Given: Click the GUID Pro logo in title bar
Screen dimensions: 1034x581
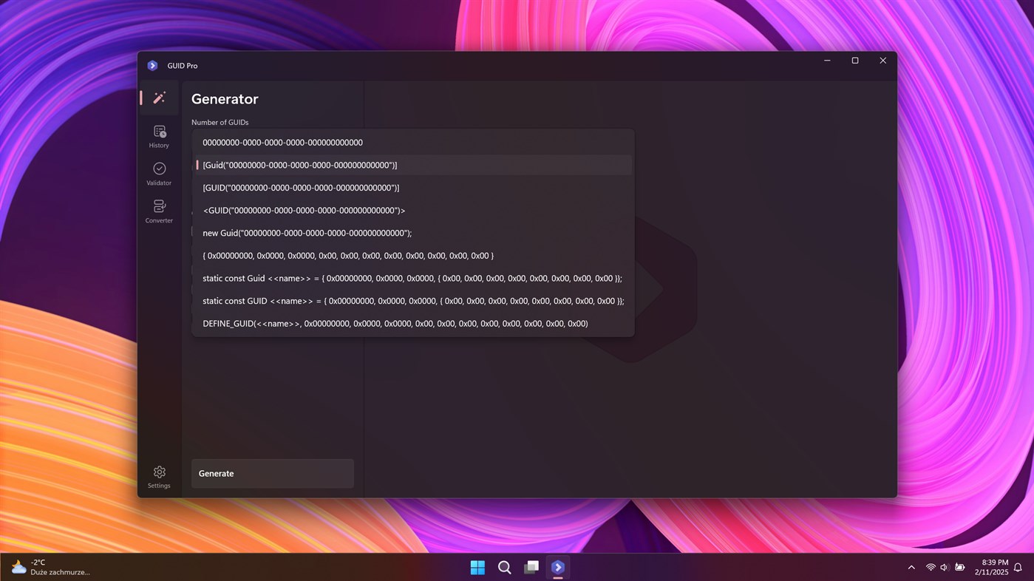Looking at the screenshot, I should 152,65.
